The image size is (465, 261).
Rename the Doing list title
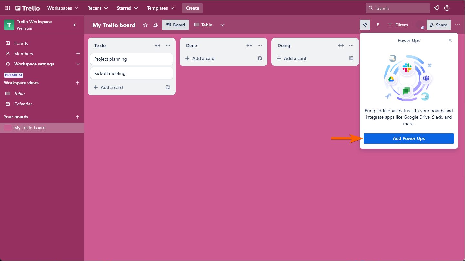(x=284, y=45)
